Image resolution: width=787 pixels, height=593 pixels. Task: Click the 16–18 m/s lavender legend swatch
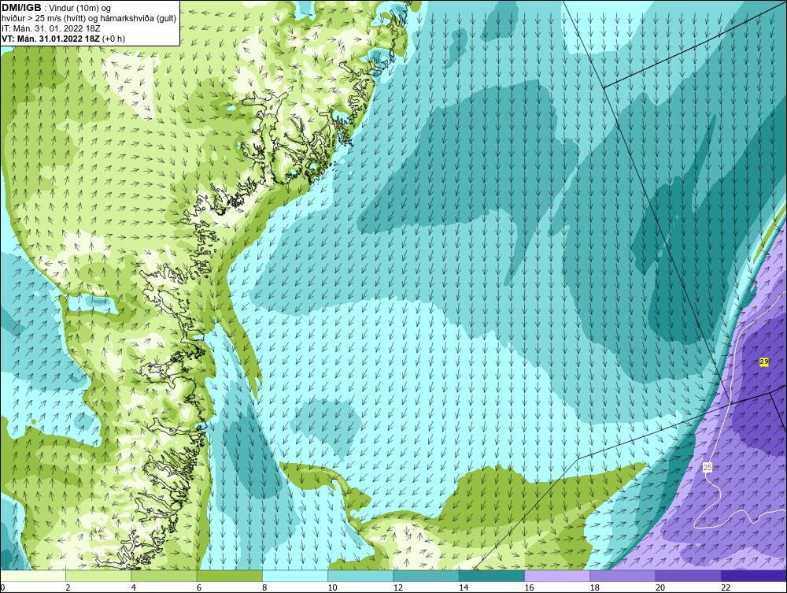pyautogui.click(x=557, y=576)
